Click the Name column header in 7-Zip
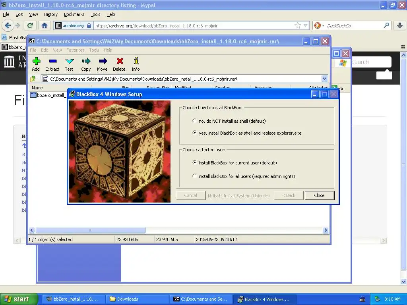This screenshot has height=305, width=407. pos(60,87)
